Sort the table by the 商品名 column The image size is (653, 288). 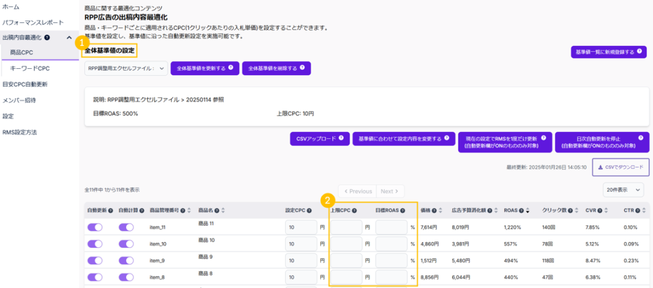223,210
